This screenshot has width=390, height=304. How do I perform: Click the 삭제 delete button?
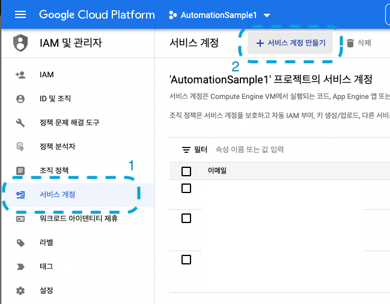(359, 43)
